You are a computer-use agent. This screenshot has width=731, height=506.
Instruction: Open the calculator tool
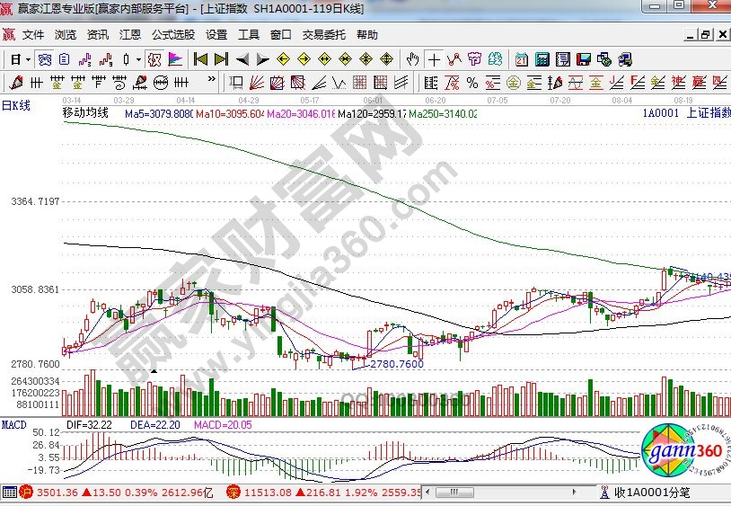542,59
